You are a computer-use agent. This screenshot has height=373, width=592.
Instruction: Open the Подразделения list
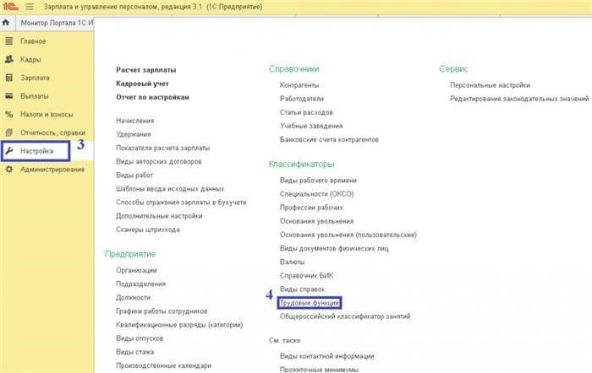[140, 284]
